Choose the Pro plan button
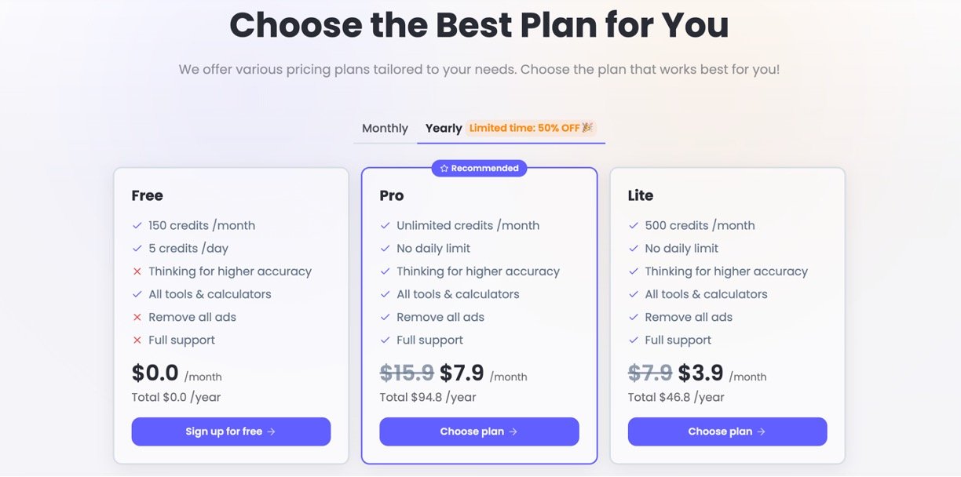Image resolution: width=961 pixels, height=477 pixels. tap(479, 431)
